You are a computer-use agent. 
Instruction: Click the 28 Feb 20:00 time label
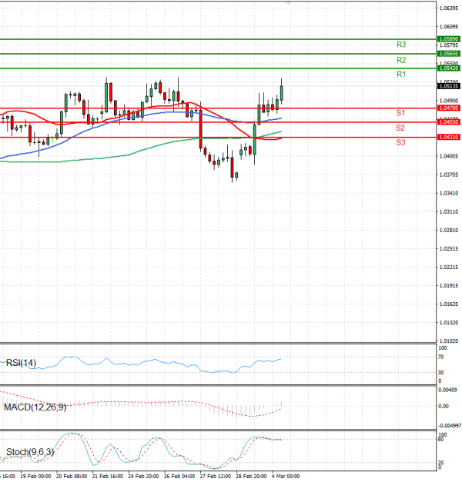pos(251,476)
